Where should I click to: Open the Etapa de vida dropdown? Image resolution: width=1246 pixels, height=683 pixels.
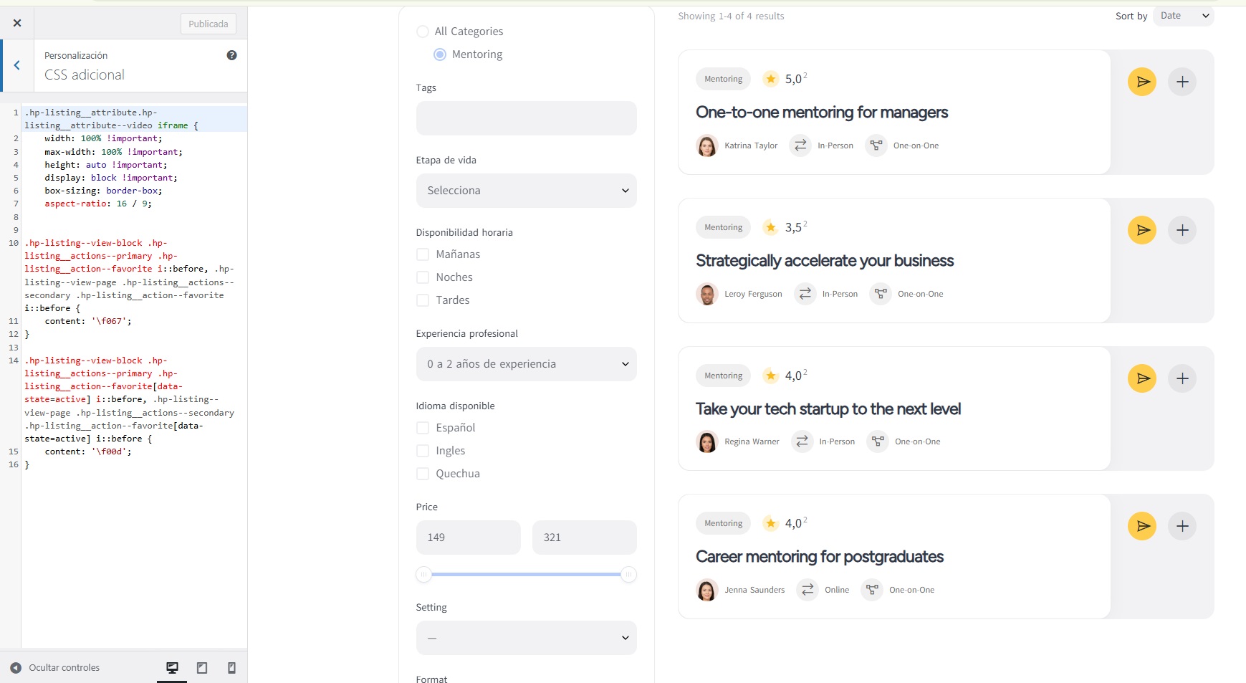(x=526, y=191)
